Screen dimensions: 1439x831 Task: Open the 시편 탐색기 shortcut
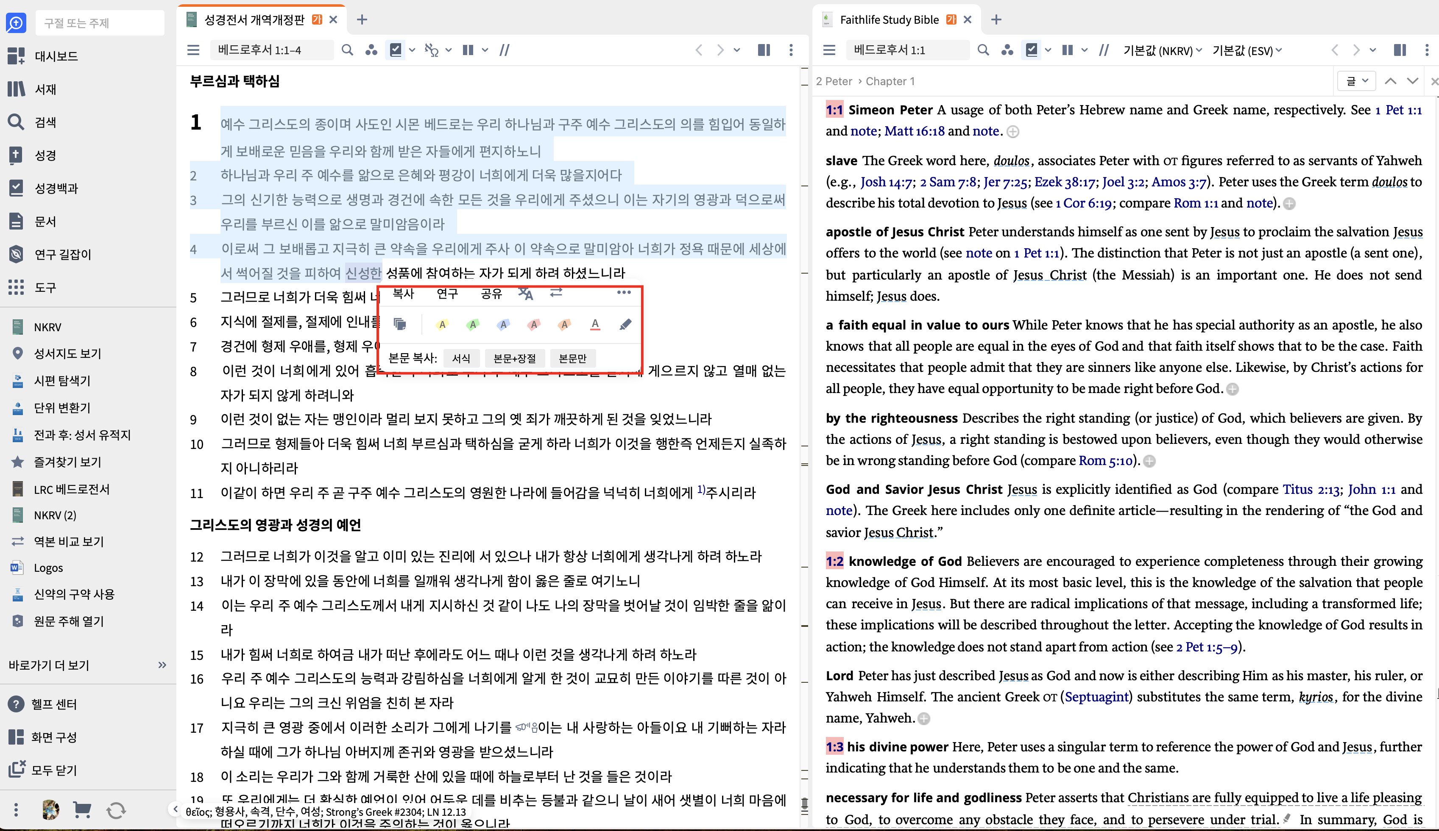51,380
